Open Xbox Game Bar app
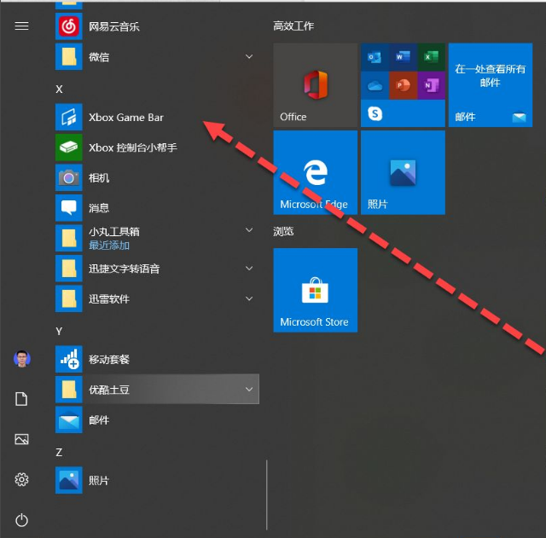 (125, 118)
